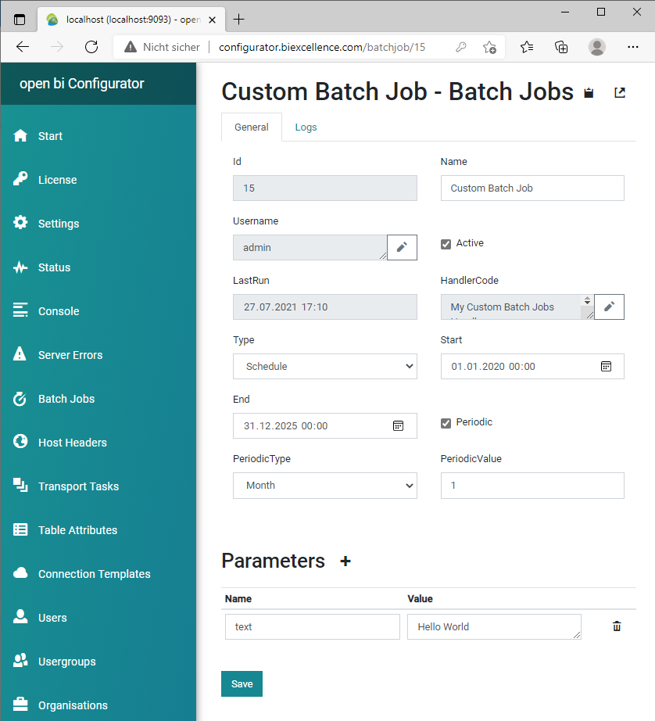Add page to favorites star icon
655x721 pixels.
[x=489, y=47]
